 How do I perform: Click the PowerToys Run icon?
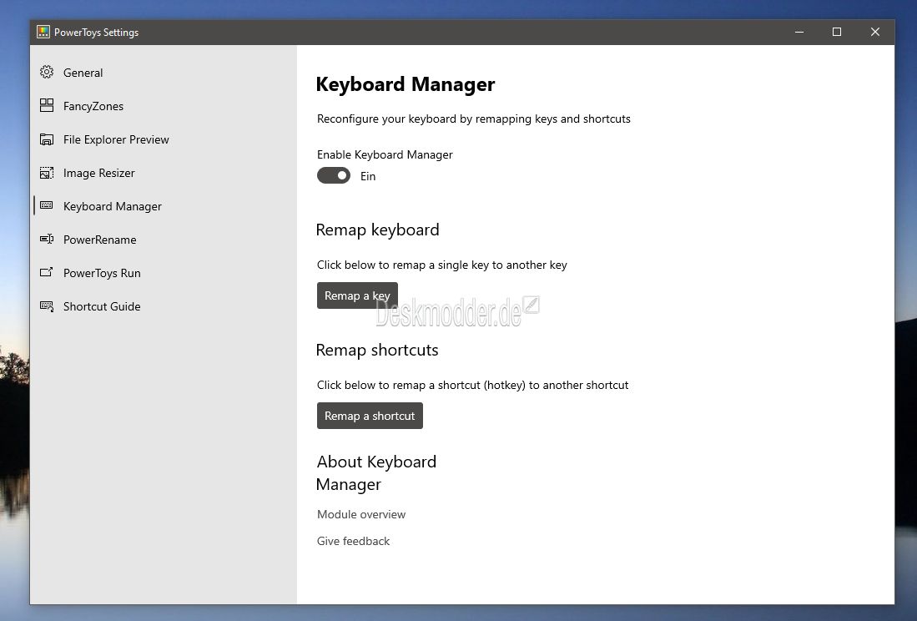47,272
